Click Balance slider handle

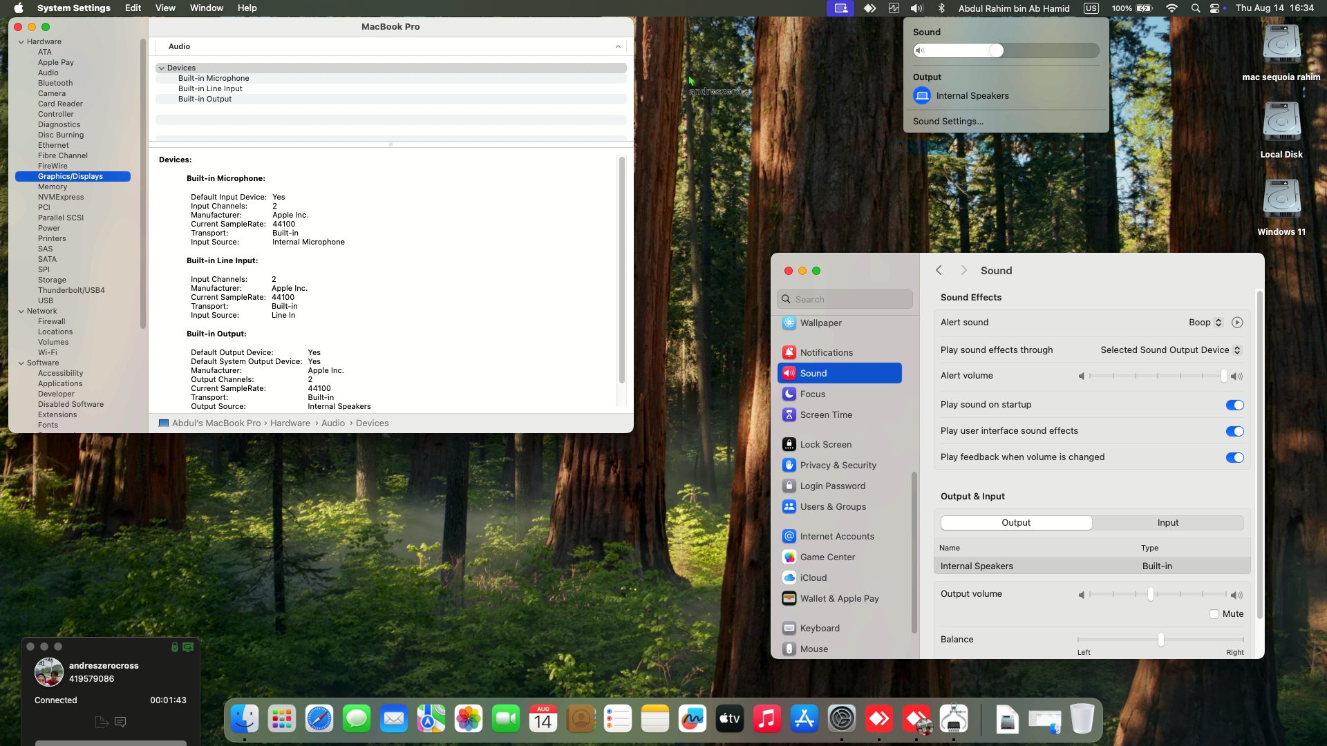pos(1160,640)
